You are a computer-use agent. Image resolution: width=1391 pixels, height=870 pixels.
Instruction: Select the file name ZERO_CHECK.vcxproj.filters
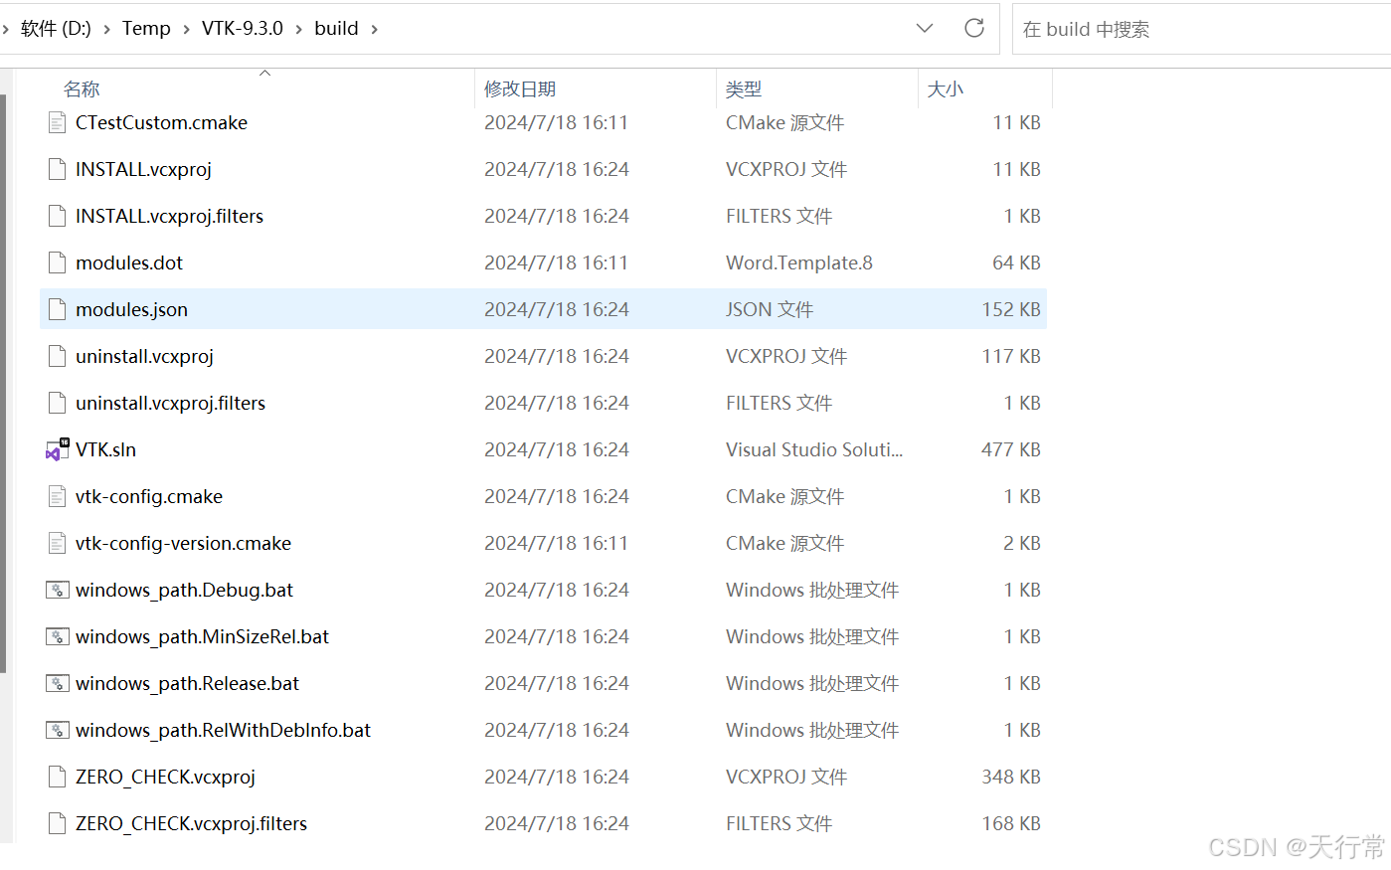(x=191, y=823)
